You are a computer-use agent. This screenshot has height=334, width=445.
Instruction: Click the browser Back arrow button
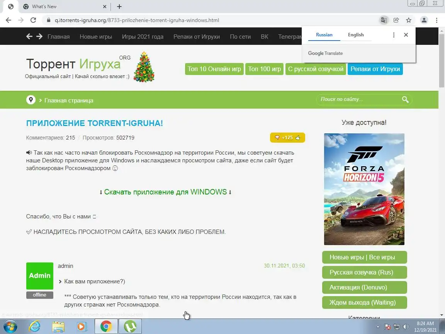coord(8,20)
